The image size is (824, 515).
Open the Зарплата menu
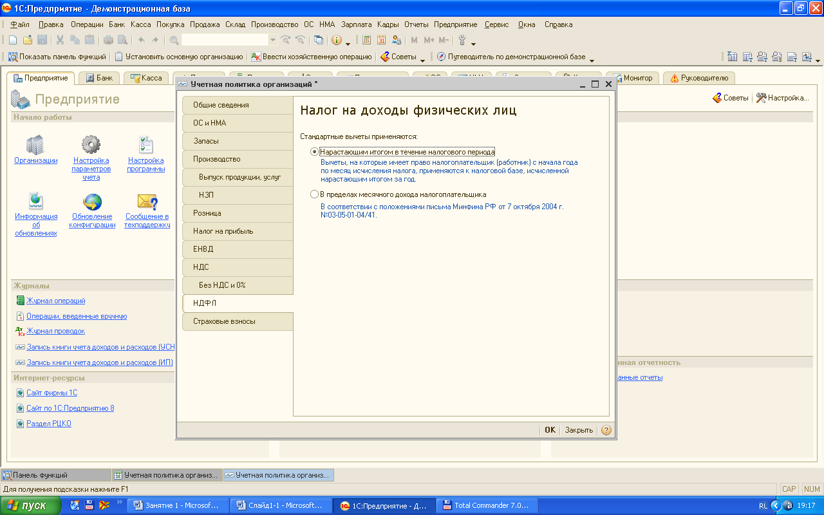(x=357, y=24)
